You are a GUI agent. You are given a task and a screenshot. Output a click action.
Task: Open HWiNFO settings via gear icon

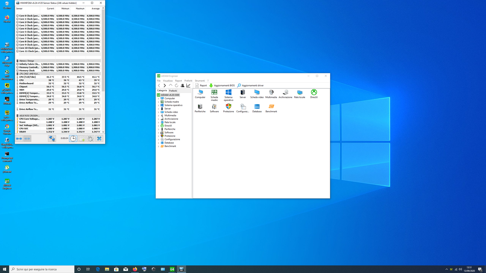click(x=90, y=138)
